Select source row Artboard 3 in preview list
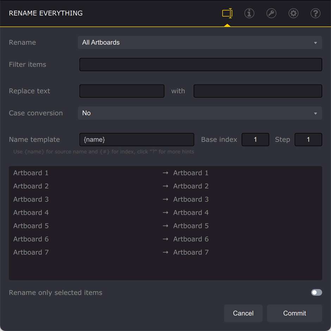Image resolution: width=331 pixels, height=331 pixels. tap(31, 199)
